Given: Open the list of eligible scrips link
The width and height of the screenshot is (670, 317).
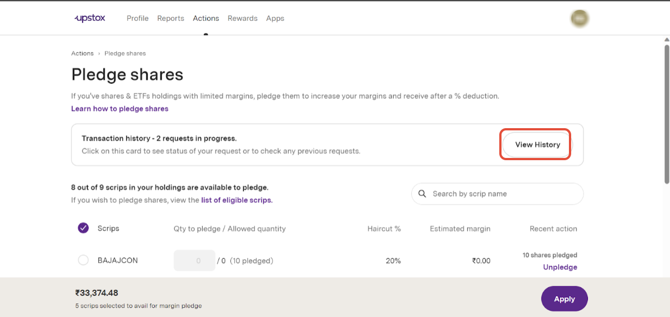Looking at the screenshot, I should pyautogui.click(x=237, y=200).
